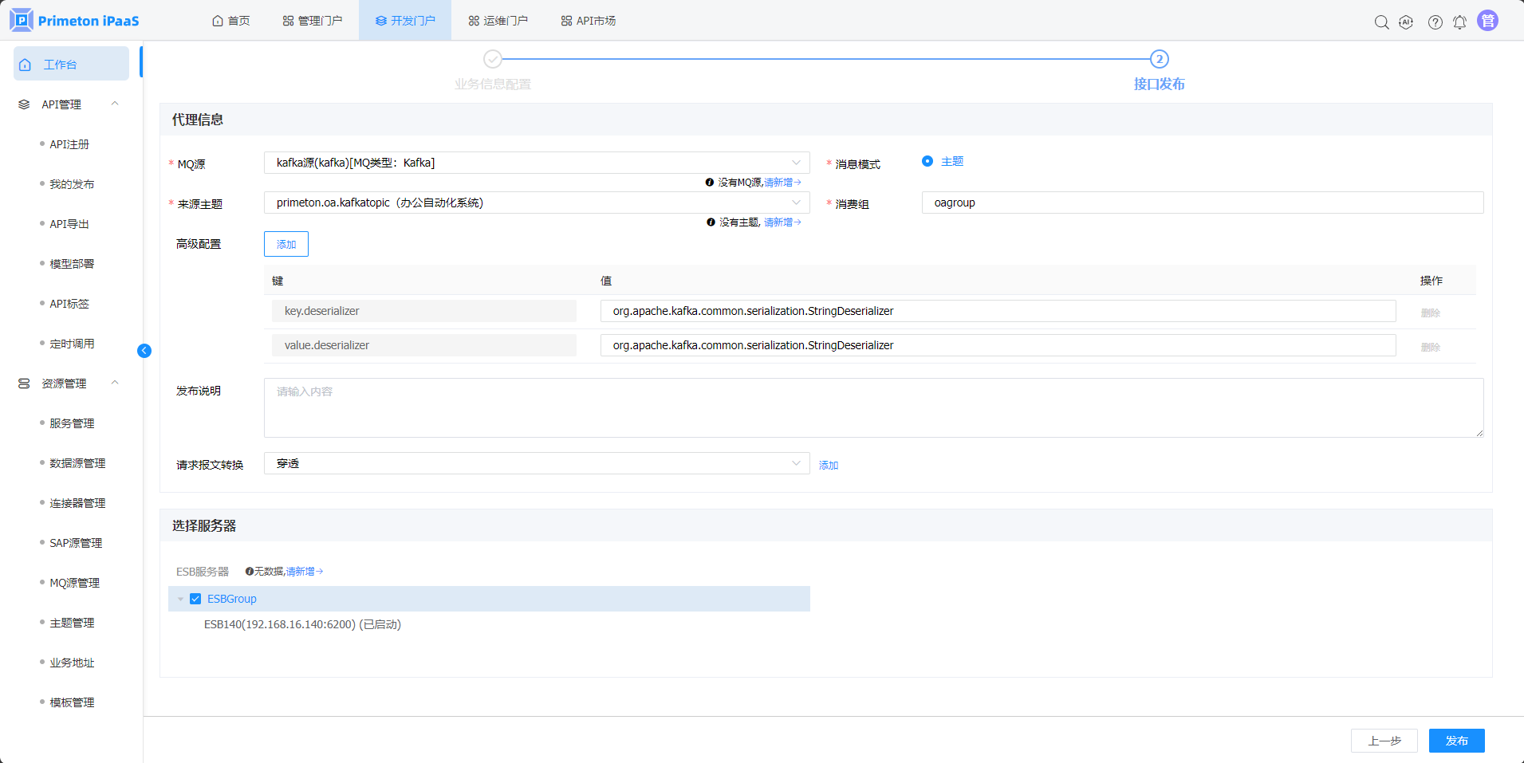Click the completed first step circle icon
The image size is (1524, 763).
(x=493, y=59)
